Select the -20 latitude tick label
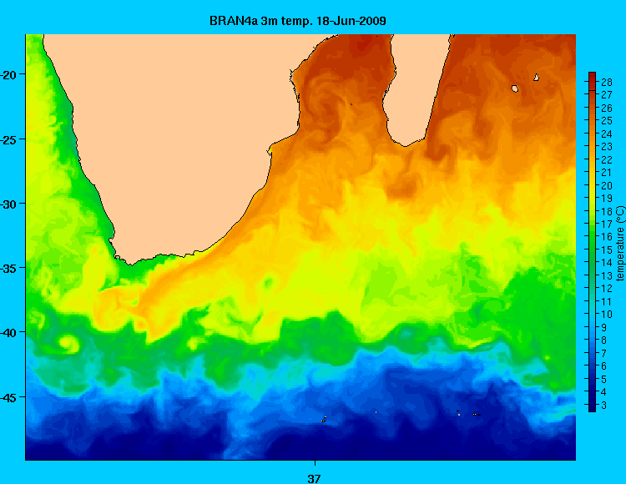Screen dimensions: 626x484 [8, 74]
